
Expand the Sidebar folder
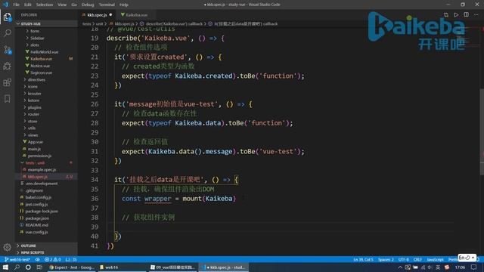pyautogui.click(x=46, y=39)
